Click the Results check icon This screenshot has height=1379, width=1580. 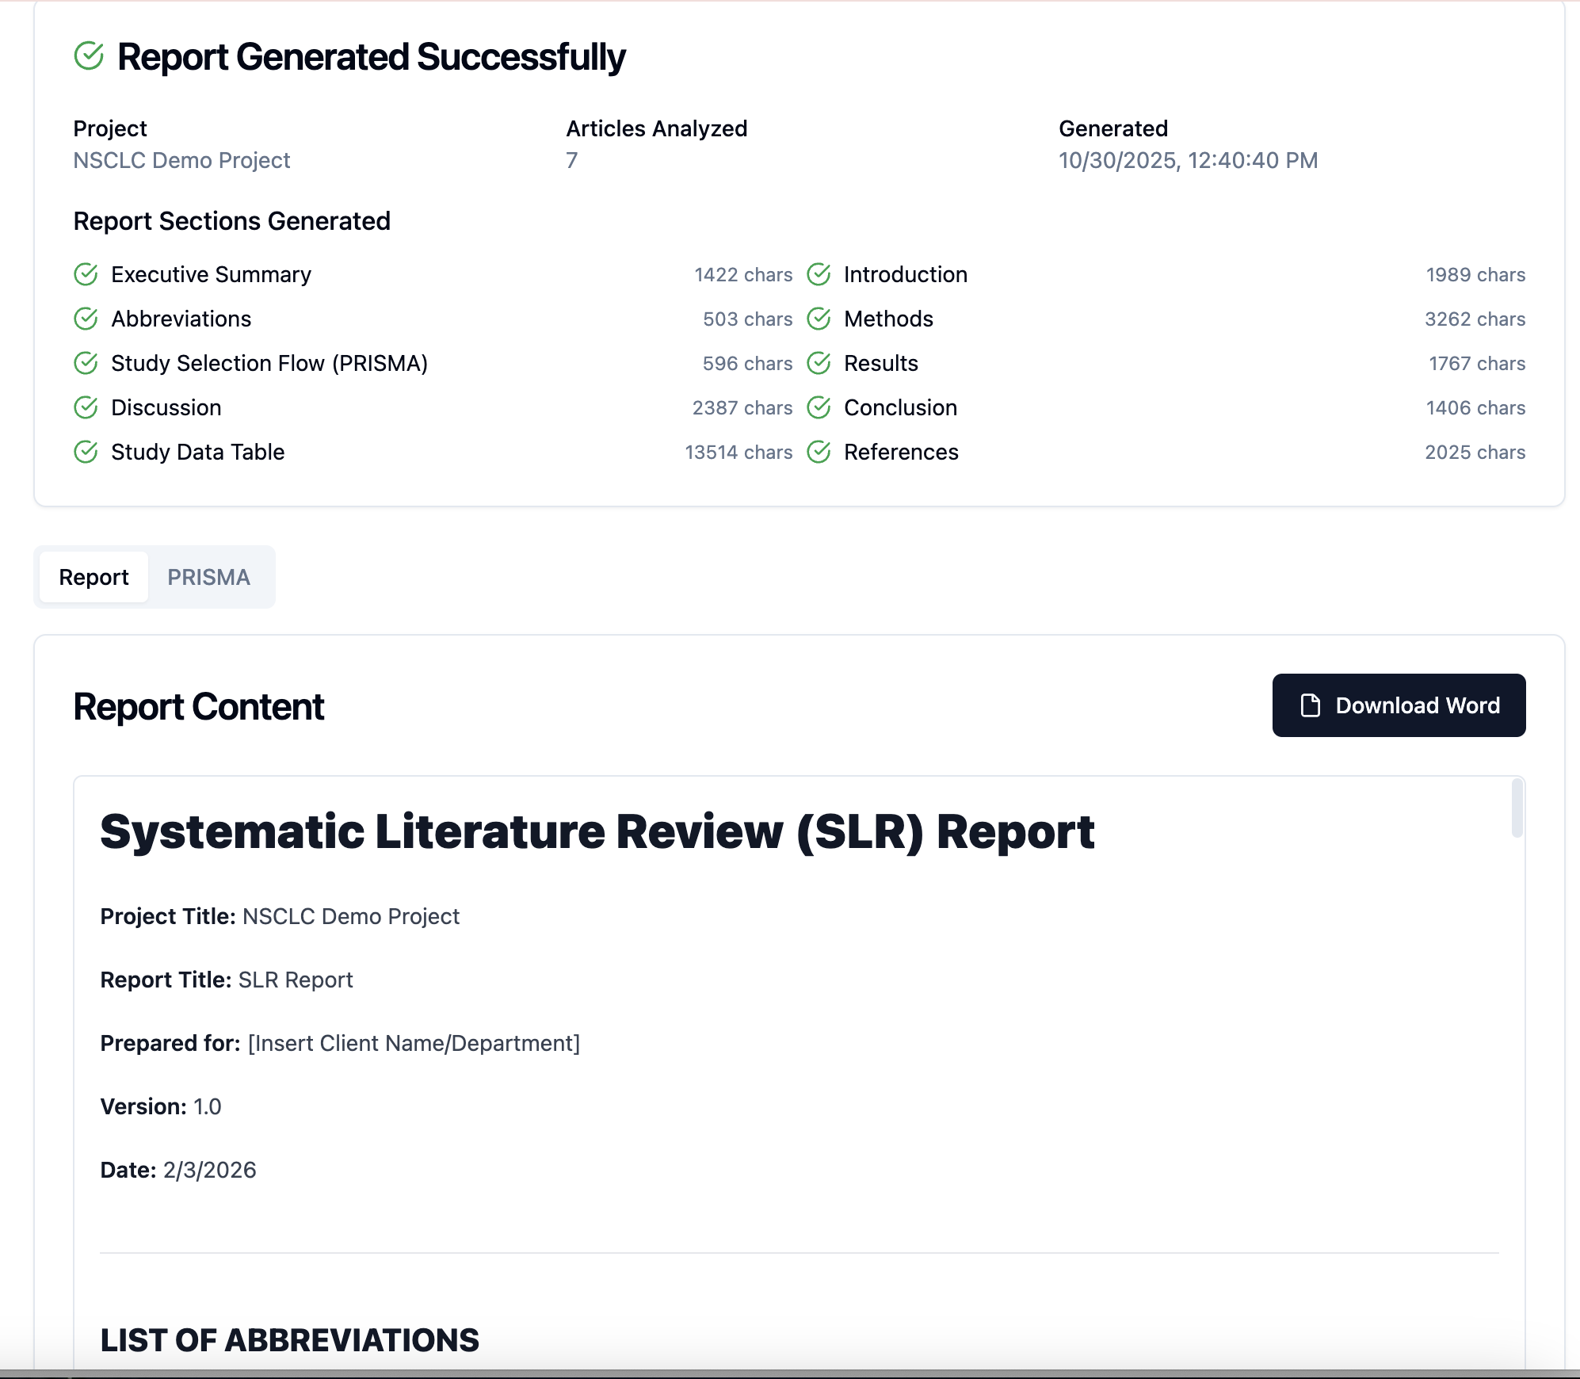819,363
